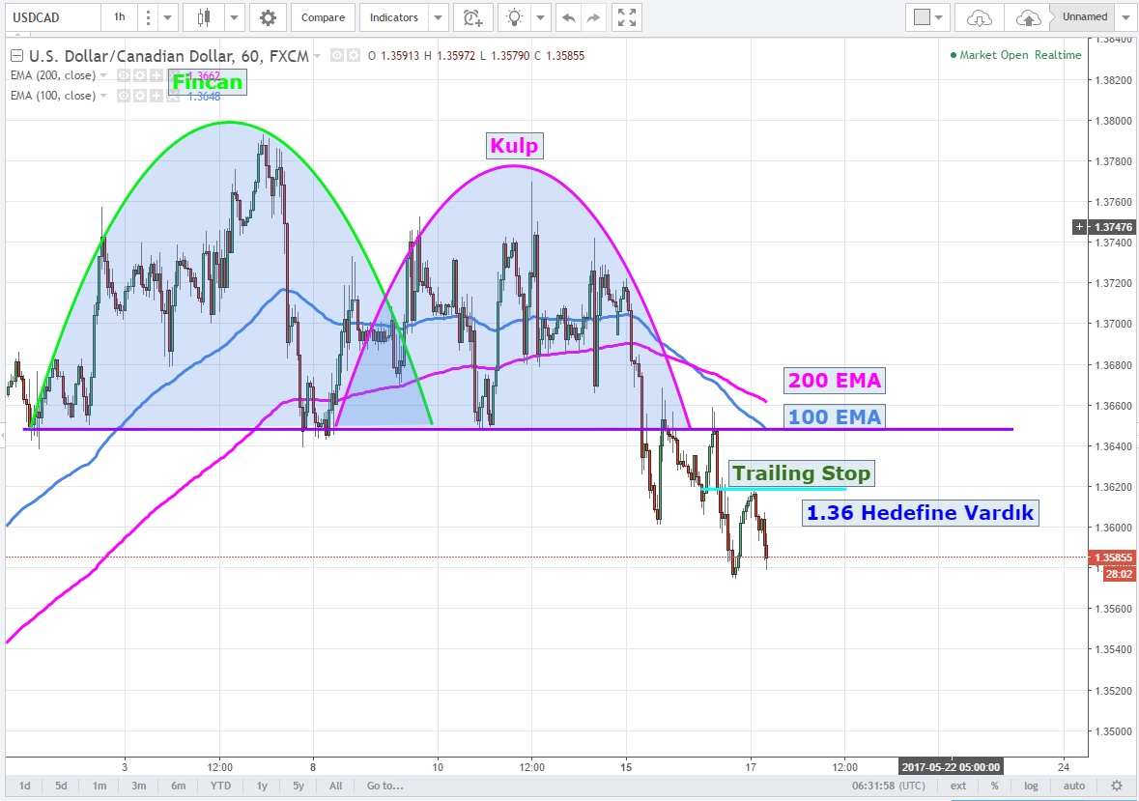Image resolution: width=1139 pixels, height=801 pixels.
Task: Select the YTD time range
Action: [x=221, y=786]
